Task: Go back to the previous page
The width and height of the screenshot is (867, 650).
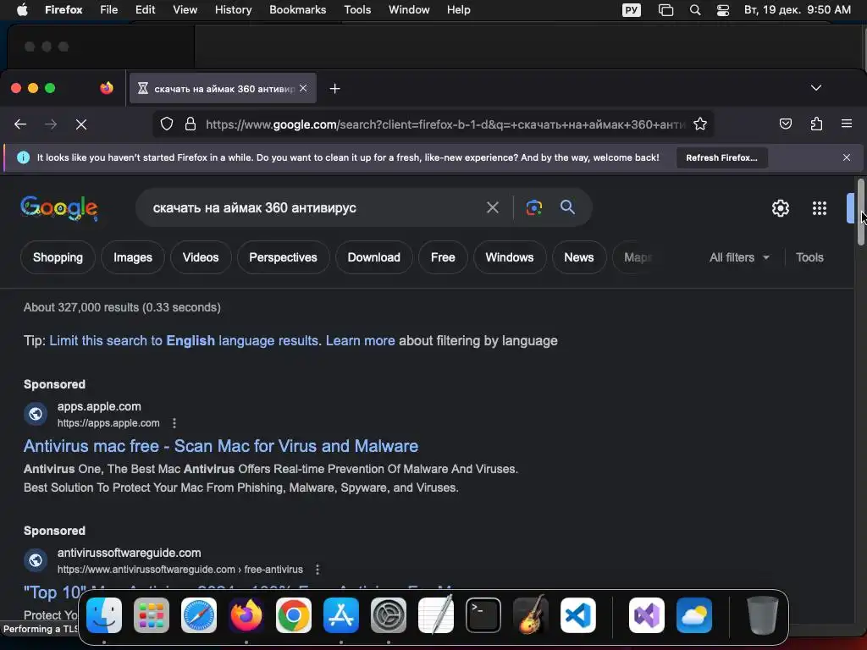Action: pos(20,124)
